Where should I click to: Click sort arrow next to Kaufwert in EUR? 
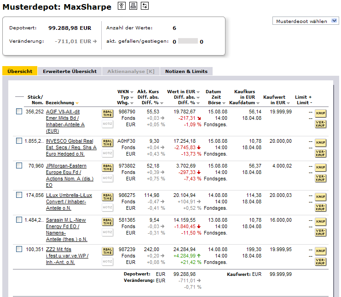(289, 103)
